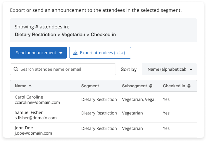
Task: Click the Name column ascending sort arrow
Action: tap(30, 86)
